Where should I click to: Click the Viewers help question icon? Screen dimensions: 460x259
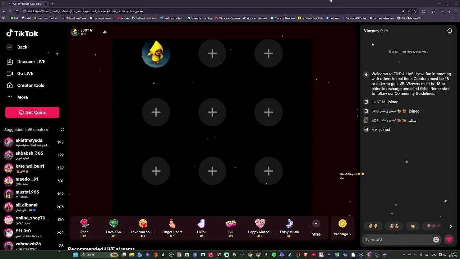coord(386,31)
